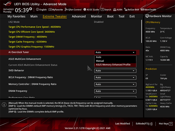The height and width of the screenshot is (131, 175).
Task: Click the time settings gear icon
Action: (x=31, y=9)
